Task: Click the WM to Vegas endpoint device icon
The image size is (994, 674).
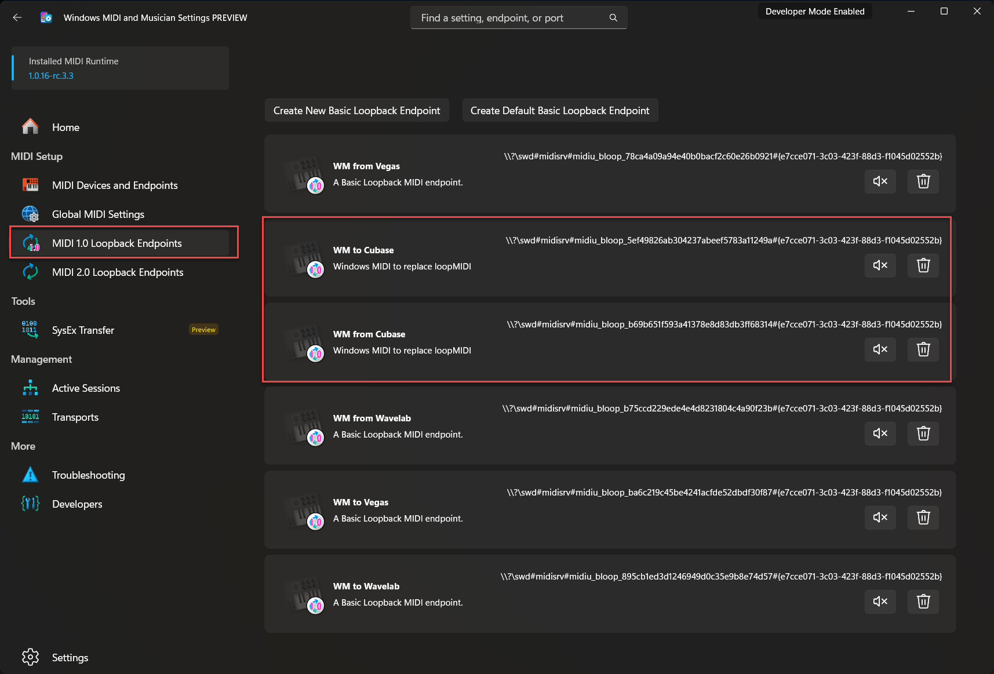Action: click(305, 512)
